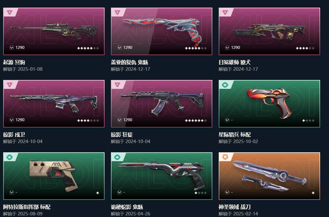Click the 掠影 狂徒 skin title

pos(122,135)
